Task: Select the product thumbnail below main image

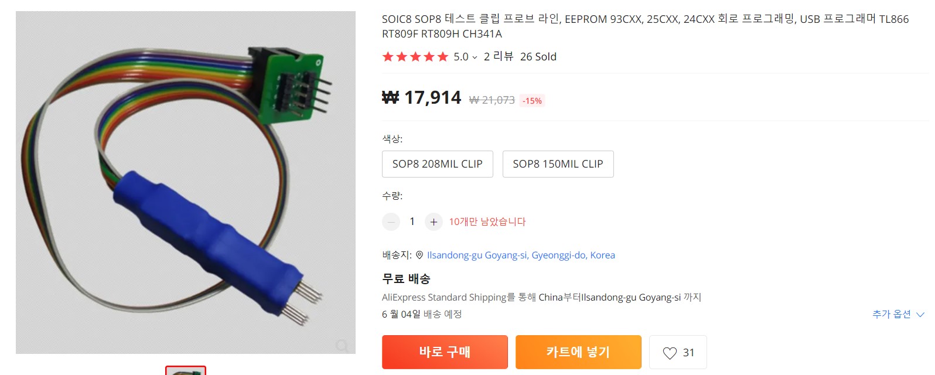Action: 186,371
